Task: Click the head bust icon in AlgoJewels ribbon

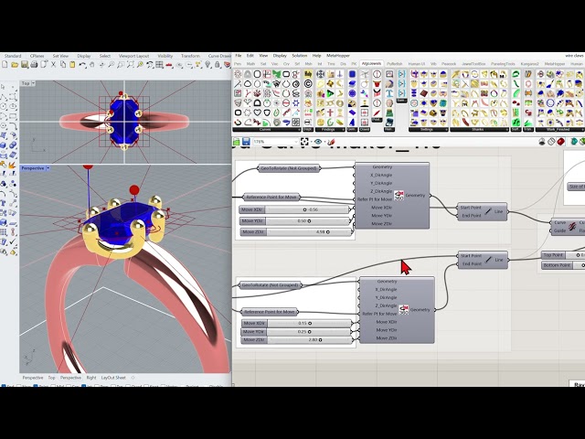Action: pyautogui.click(x=389, y=103)
